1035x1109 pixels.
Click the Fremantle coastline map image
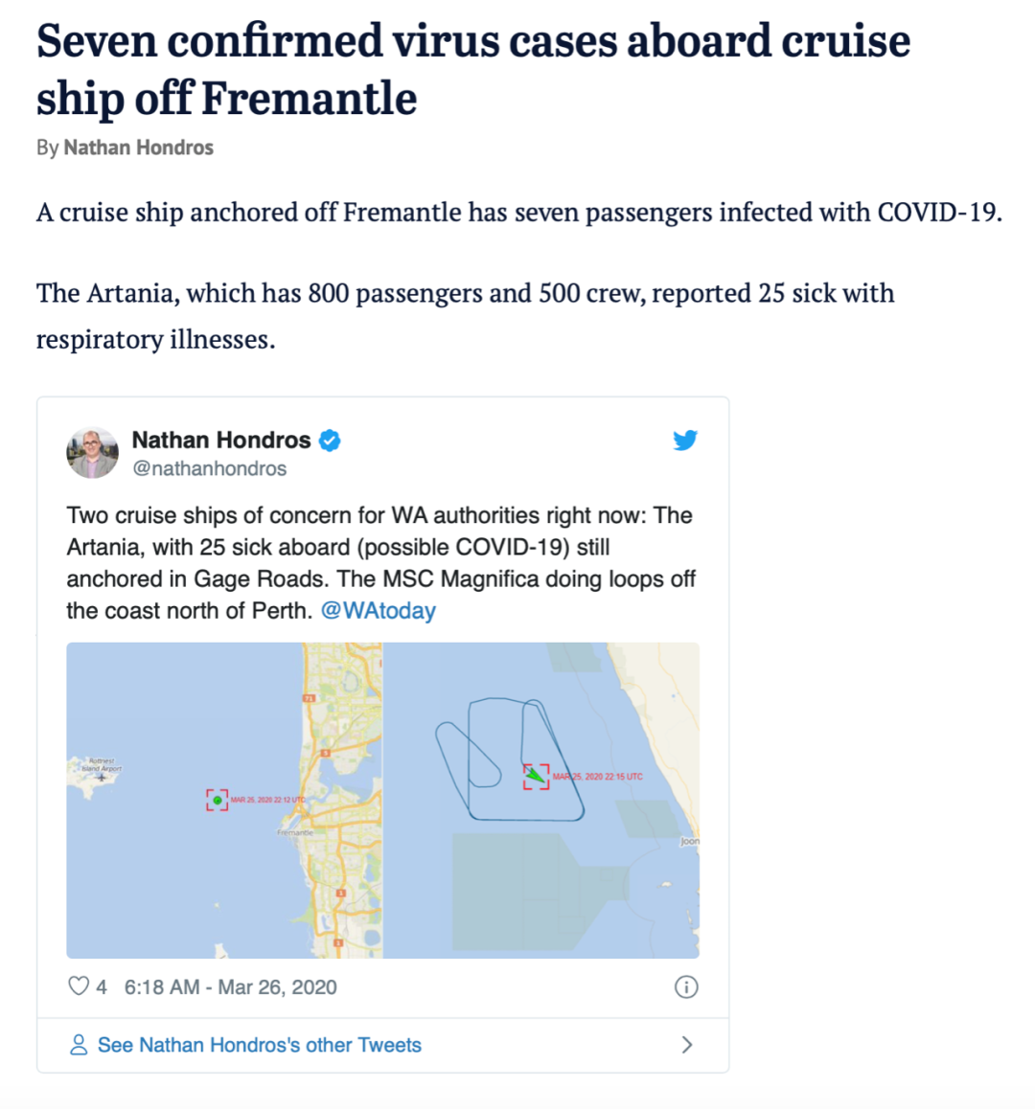click(x=224, y=801)
